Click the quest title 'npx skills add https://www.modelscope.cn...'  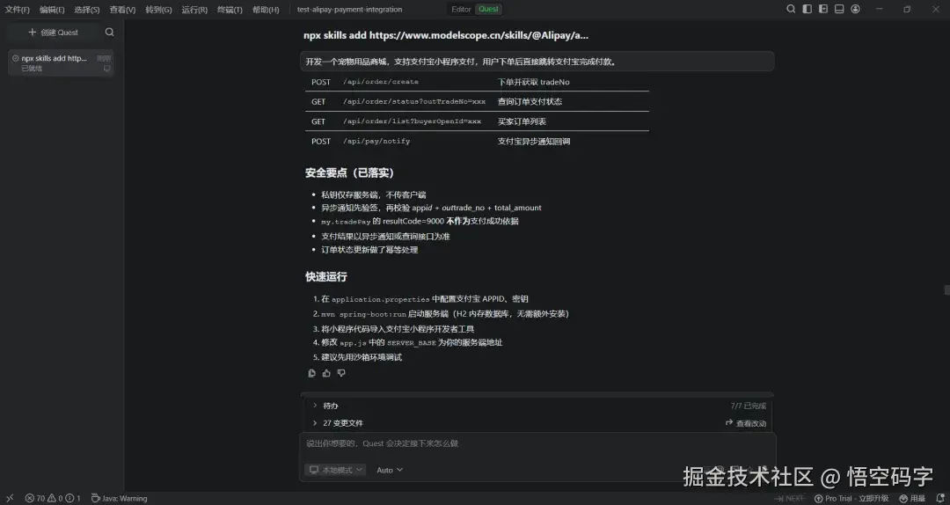click(446, 35)
